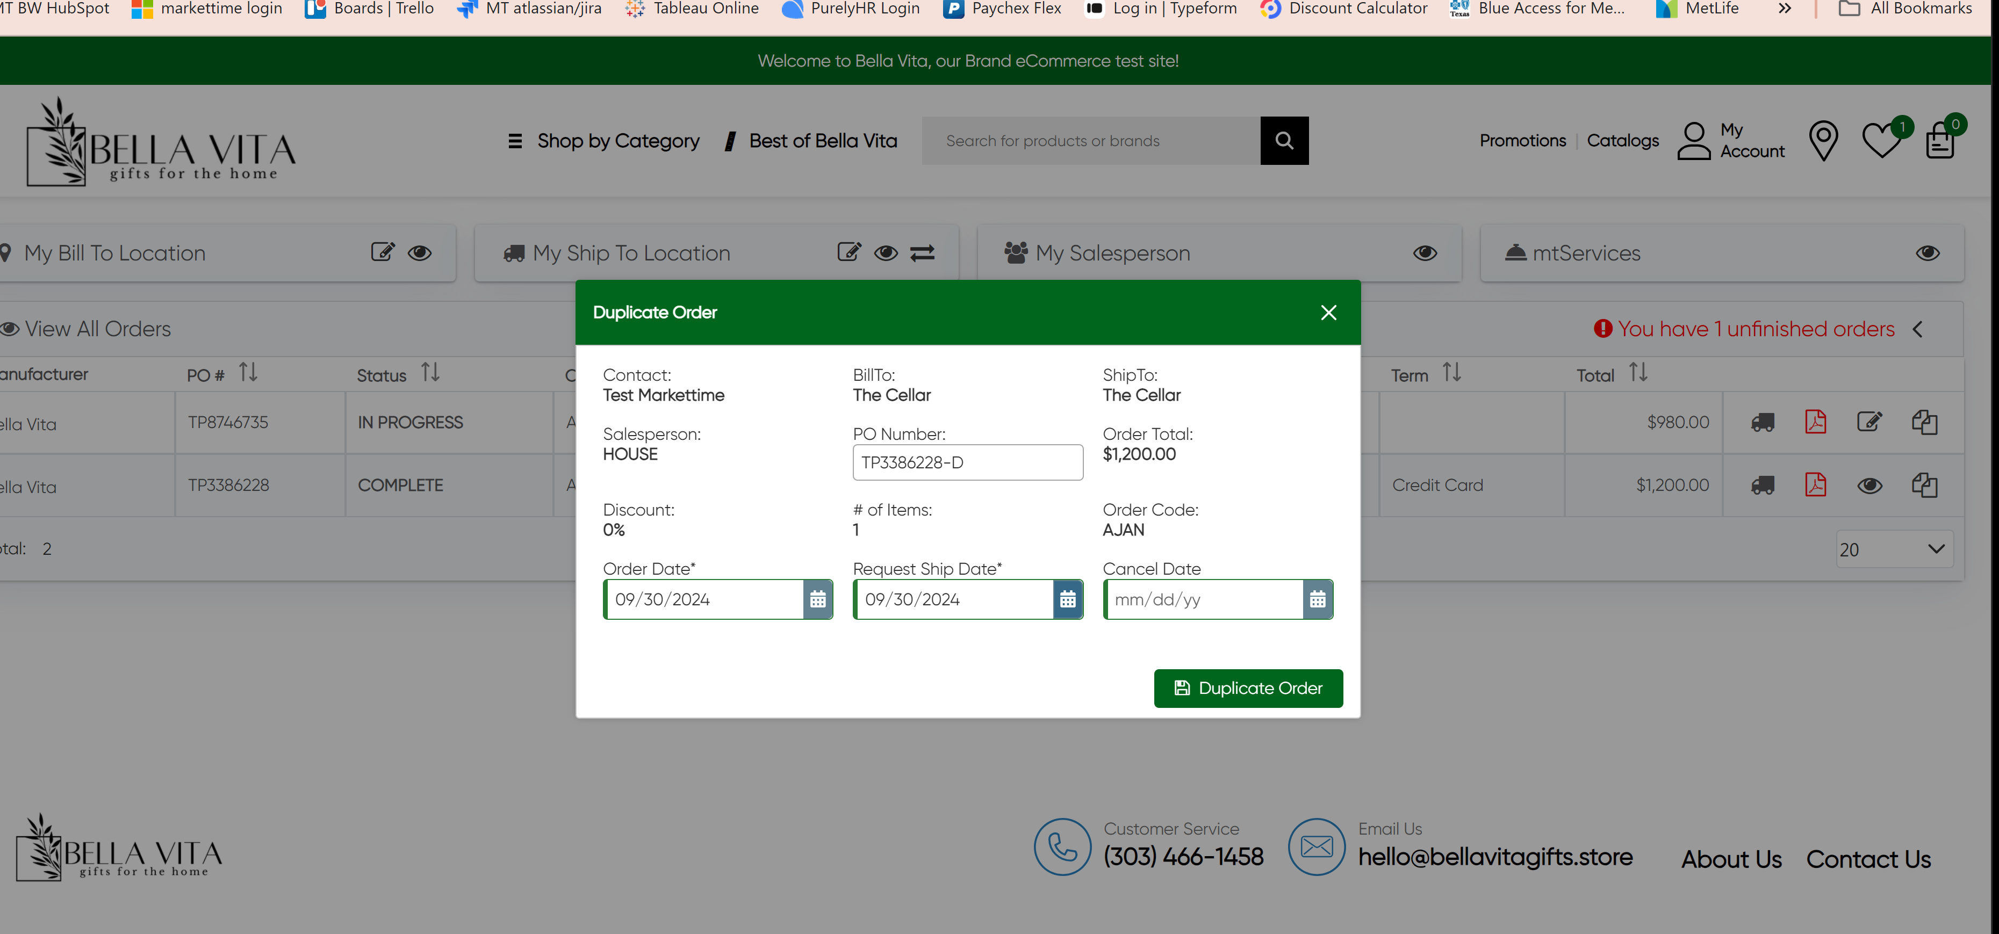Click hello@bellavitagifts.store email link
This screenshot has height=934, width=1999.
click(x=1495, y=857)
